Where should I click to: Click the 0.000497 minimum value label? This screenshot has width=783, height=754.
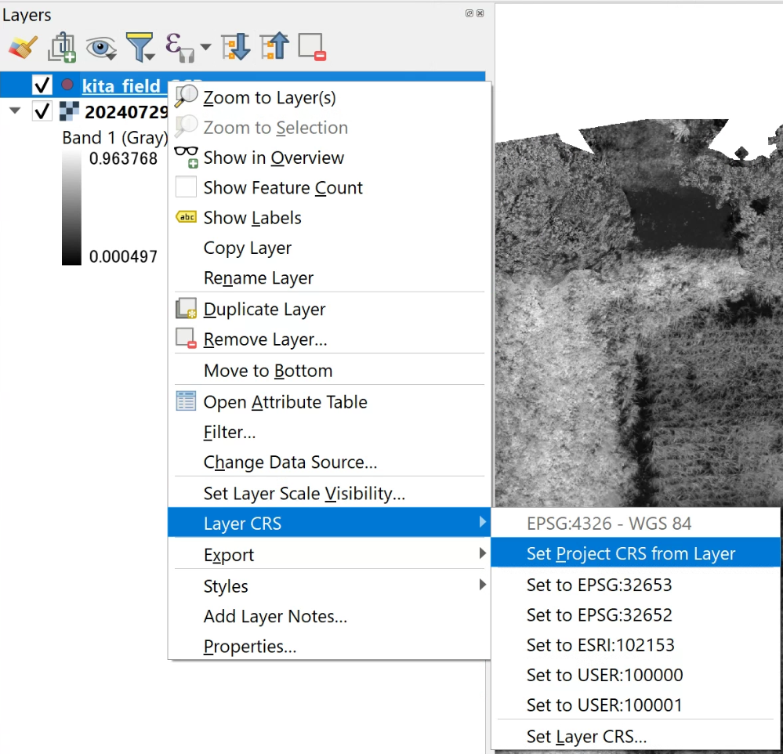click(123, 256)
